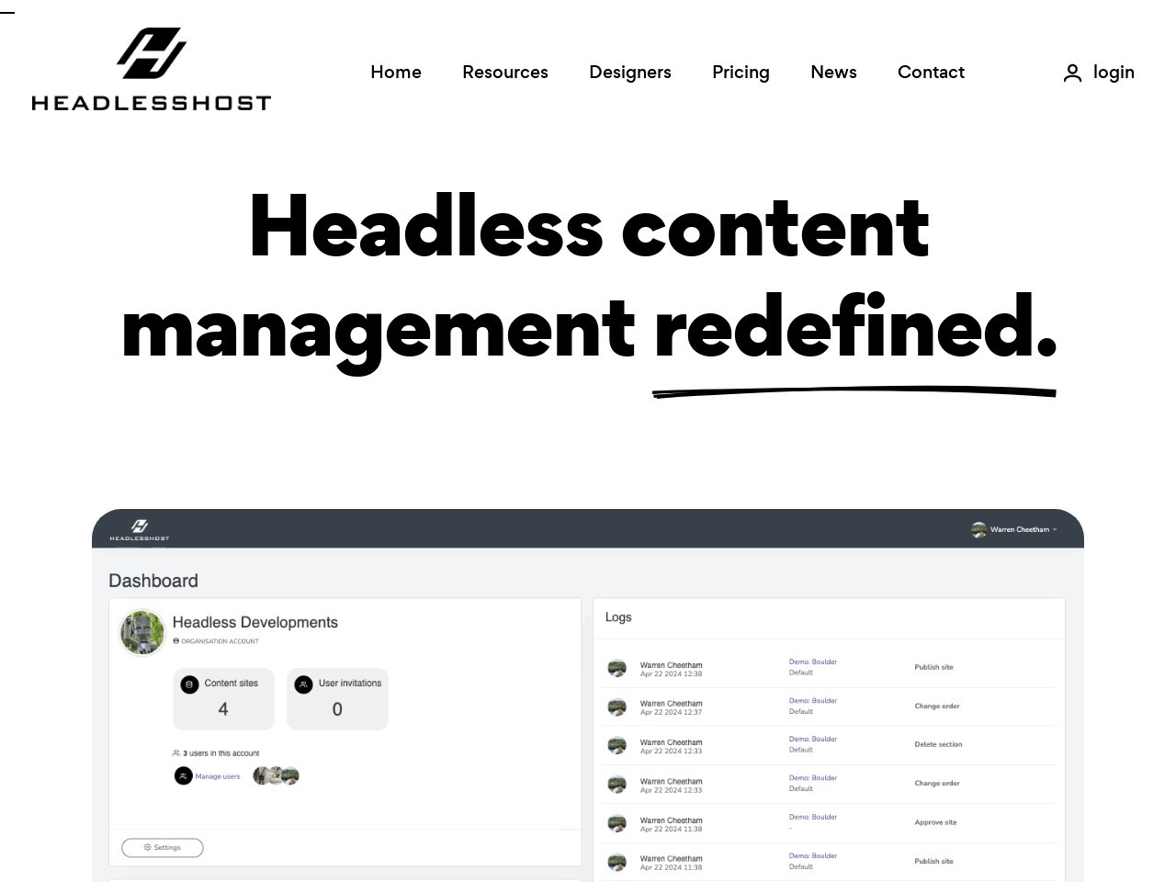Viewport: 1176px width, 882px height.
Task: Click the black Manage users icon
Action: click(x=183, y=776)
